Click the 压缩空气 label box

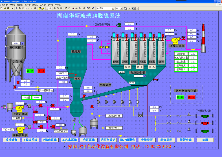tap(62, 73)
